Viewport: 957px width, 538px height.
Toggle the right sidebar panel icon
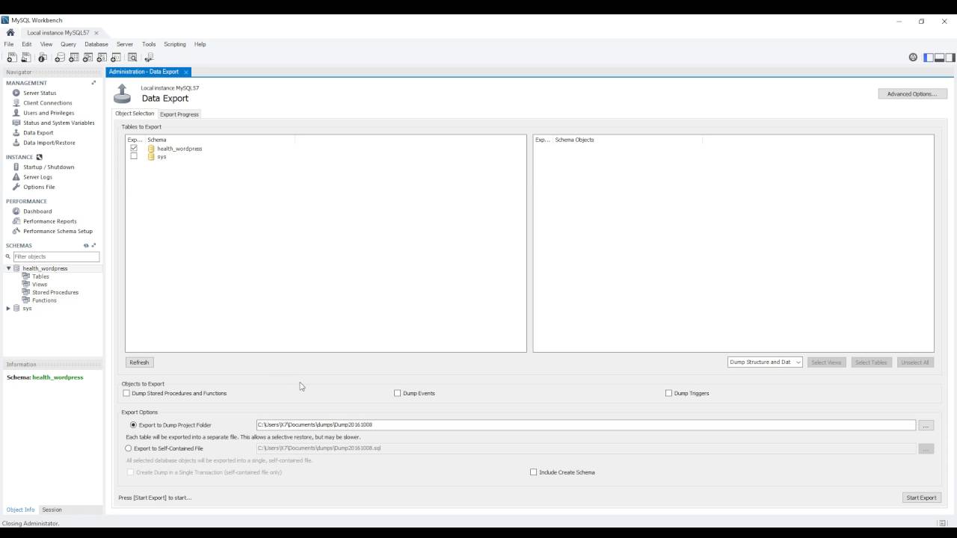[950, 58]
